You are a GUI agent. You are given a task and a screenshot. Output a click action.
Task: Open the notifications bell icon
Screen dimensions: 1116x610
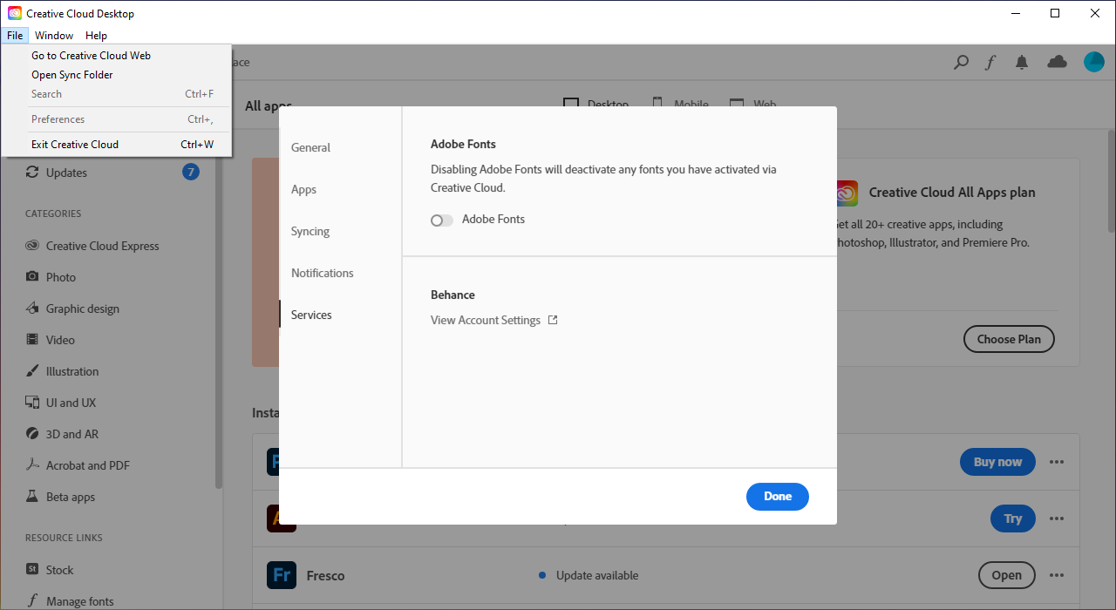click(1022, 63)
